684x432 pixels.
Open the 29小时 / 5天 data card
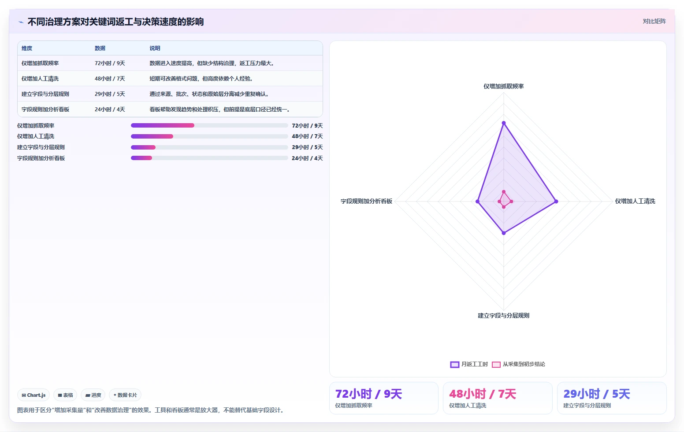(612, 398)
